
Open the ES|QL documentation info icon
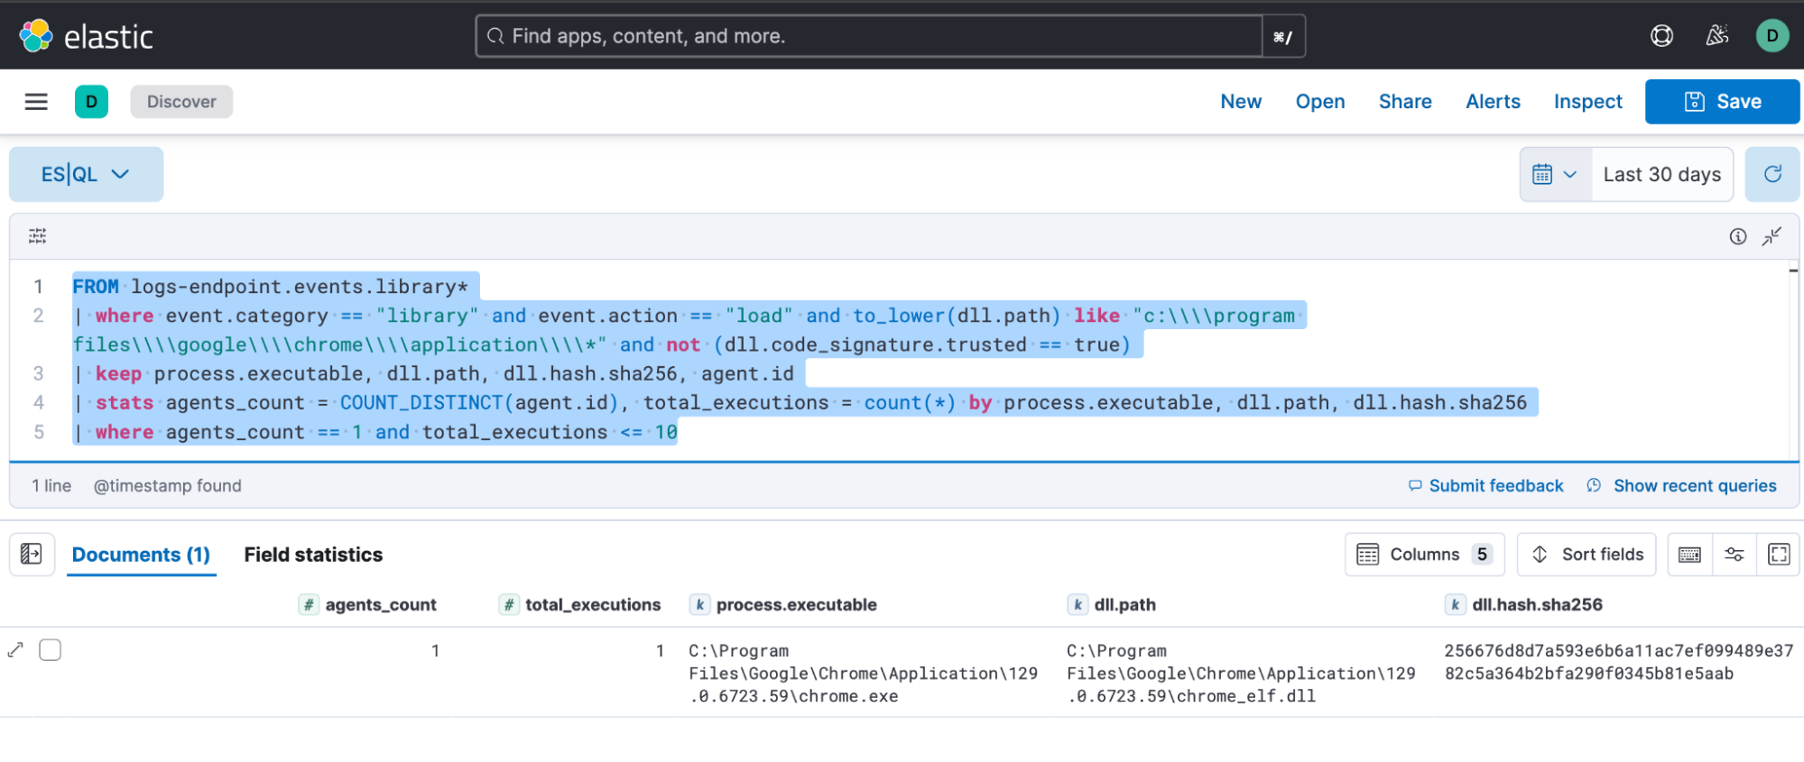click(x=1737, y=236)
